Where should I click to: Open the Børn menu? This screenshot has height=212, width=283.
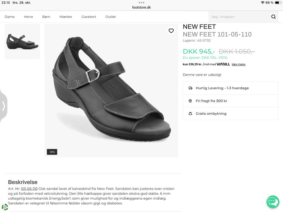46,17
